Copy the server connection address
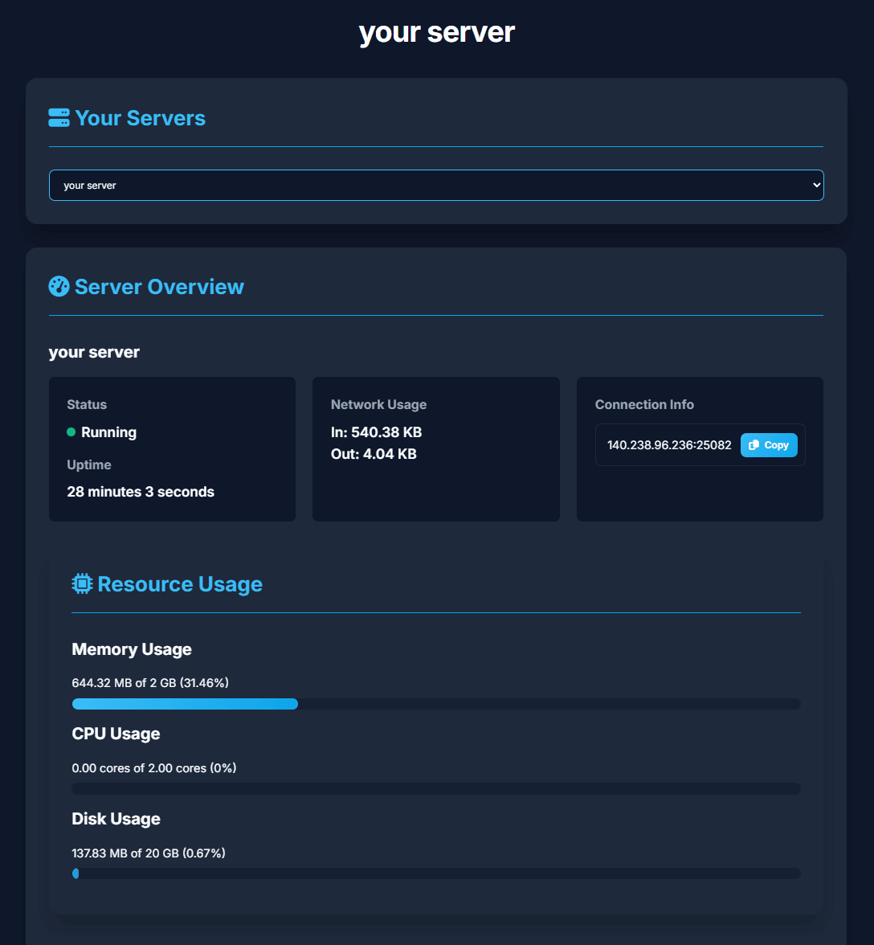The width and height of the screenshot is (874, 945). point(769,445)
